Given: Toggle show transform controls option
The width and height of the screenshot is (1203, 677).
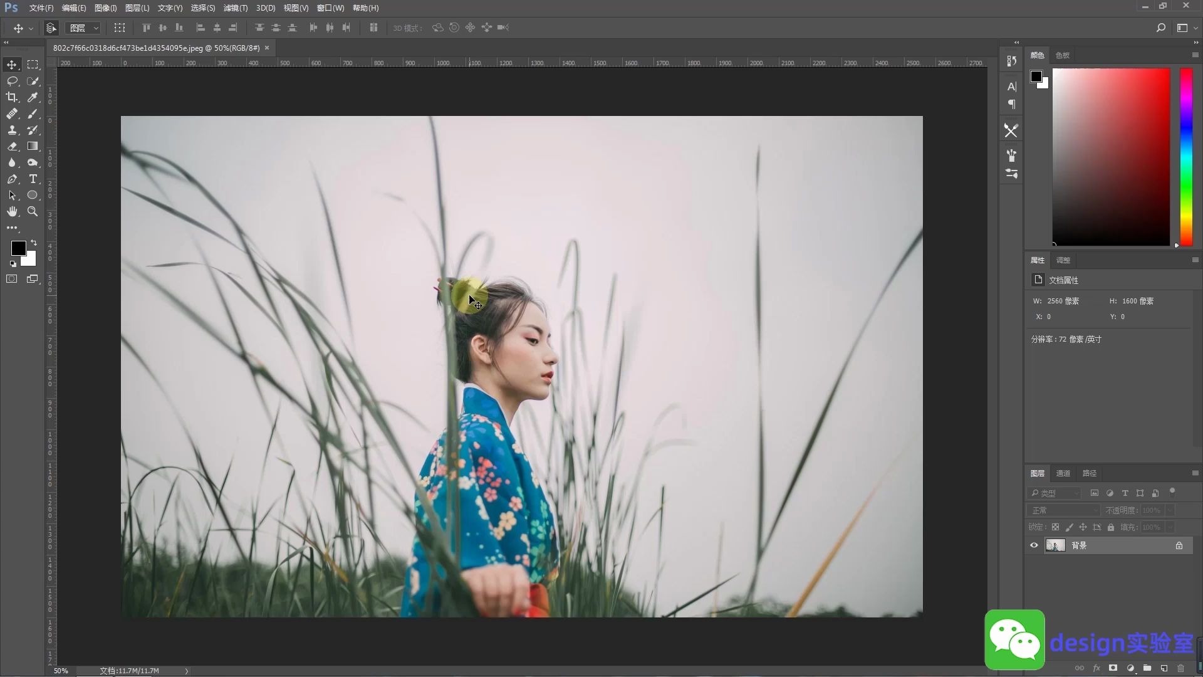Looking at the screenshot, I should point(119,28).
